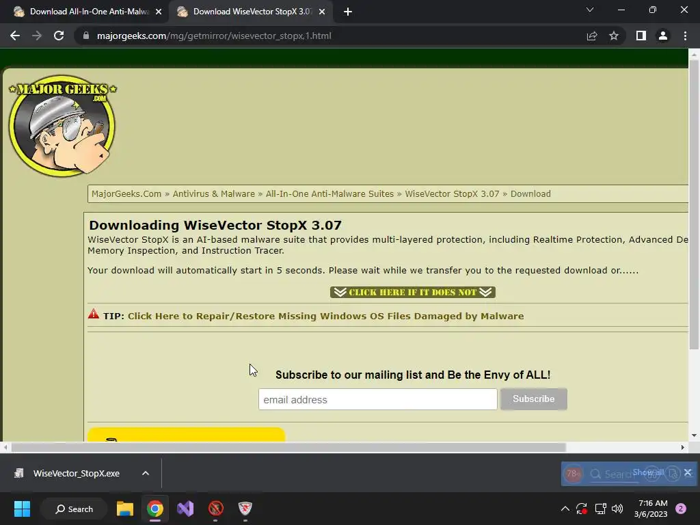Viewport: 700px width, 525px height.
Task: Go back to the previous page
Action: (15, 36)
